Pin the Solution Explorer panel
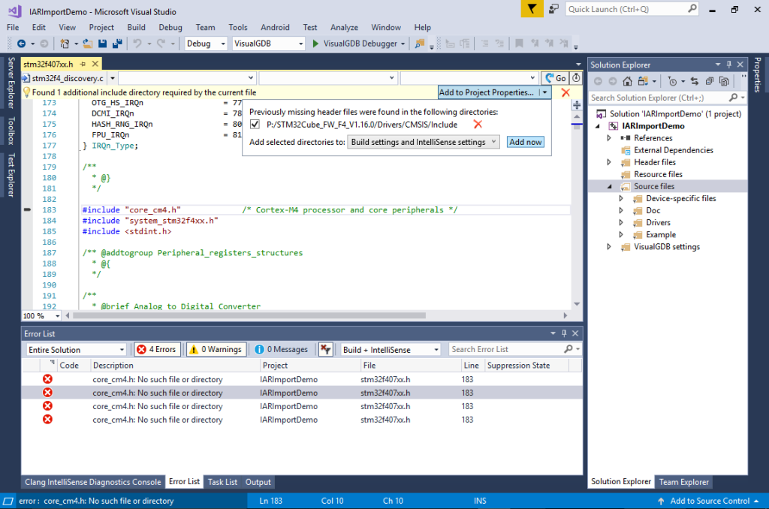The width and height of the screenshot is (769, 509). point(729,64)
